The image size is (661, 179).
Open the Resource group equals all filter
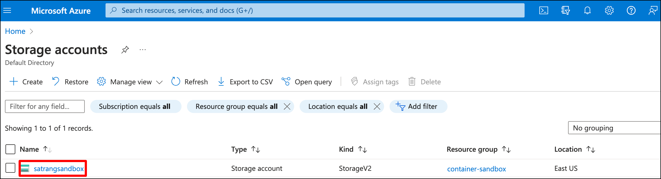pos(236,106)
